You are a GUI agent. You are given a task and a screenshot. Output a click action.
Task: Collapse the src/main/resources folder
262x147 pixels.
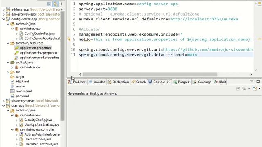click(x=8, y=43)
